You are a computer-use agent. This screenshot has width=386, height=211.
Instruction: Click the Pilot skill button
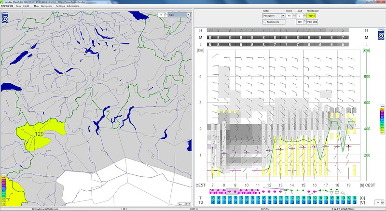(312, 22)
